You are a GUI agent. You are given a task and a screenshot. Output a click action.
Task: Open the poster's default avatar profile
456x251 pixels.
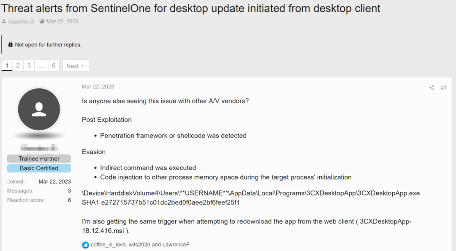click(x=39, y=109)
